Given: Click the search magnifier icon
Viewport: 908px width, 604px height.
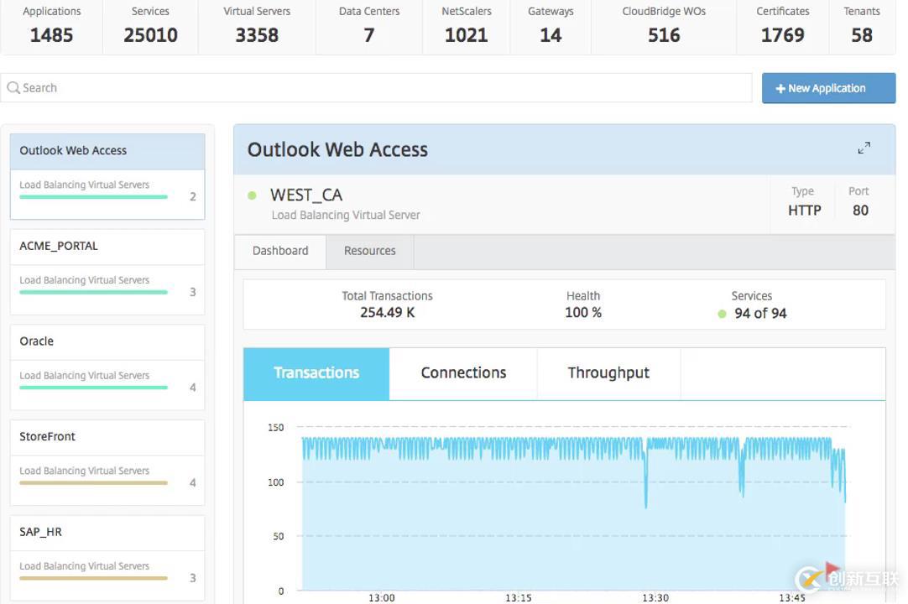Looking at the screenshot, I should point(13,88).
